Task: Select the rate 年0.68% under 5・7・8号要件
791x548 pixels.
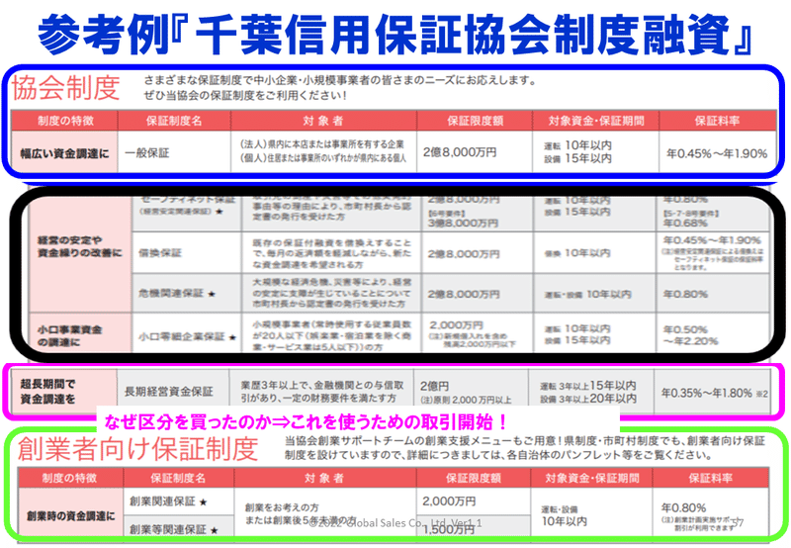Action: point(685,223)
